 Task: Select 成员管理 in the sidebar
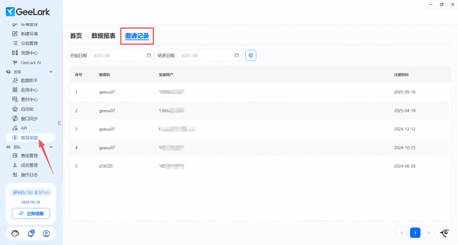pos(29,165)
